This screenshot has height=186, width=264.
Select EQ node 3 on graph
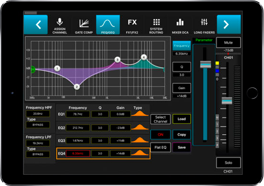tap(118, 59)
